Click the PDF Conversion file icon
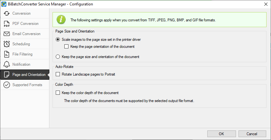 point(7,24)
